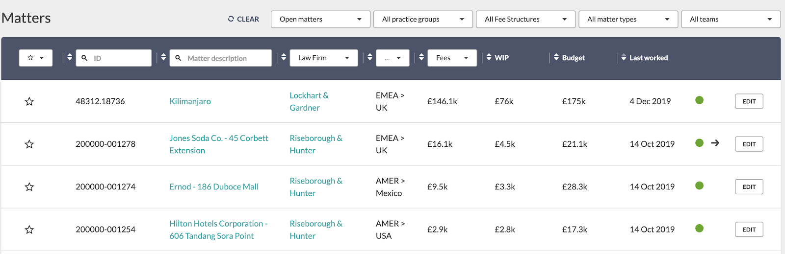Click the sort arrows beside the ID field
Screen dimensions: 785x254
click(x=70, y=57)
